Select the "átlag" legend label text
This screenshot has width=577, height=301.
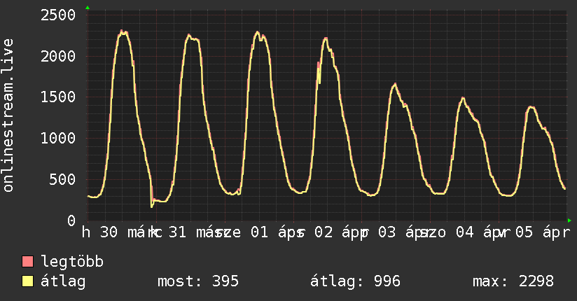click(x=63, y=281)
